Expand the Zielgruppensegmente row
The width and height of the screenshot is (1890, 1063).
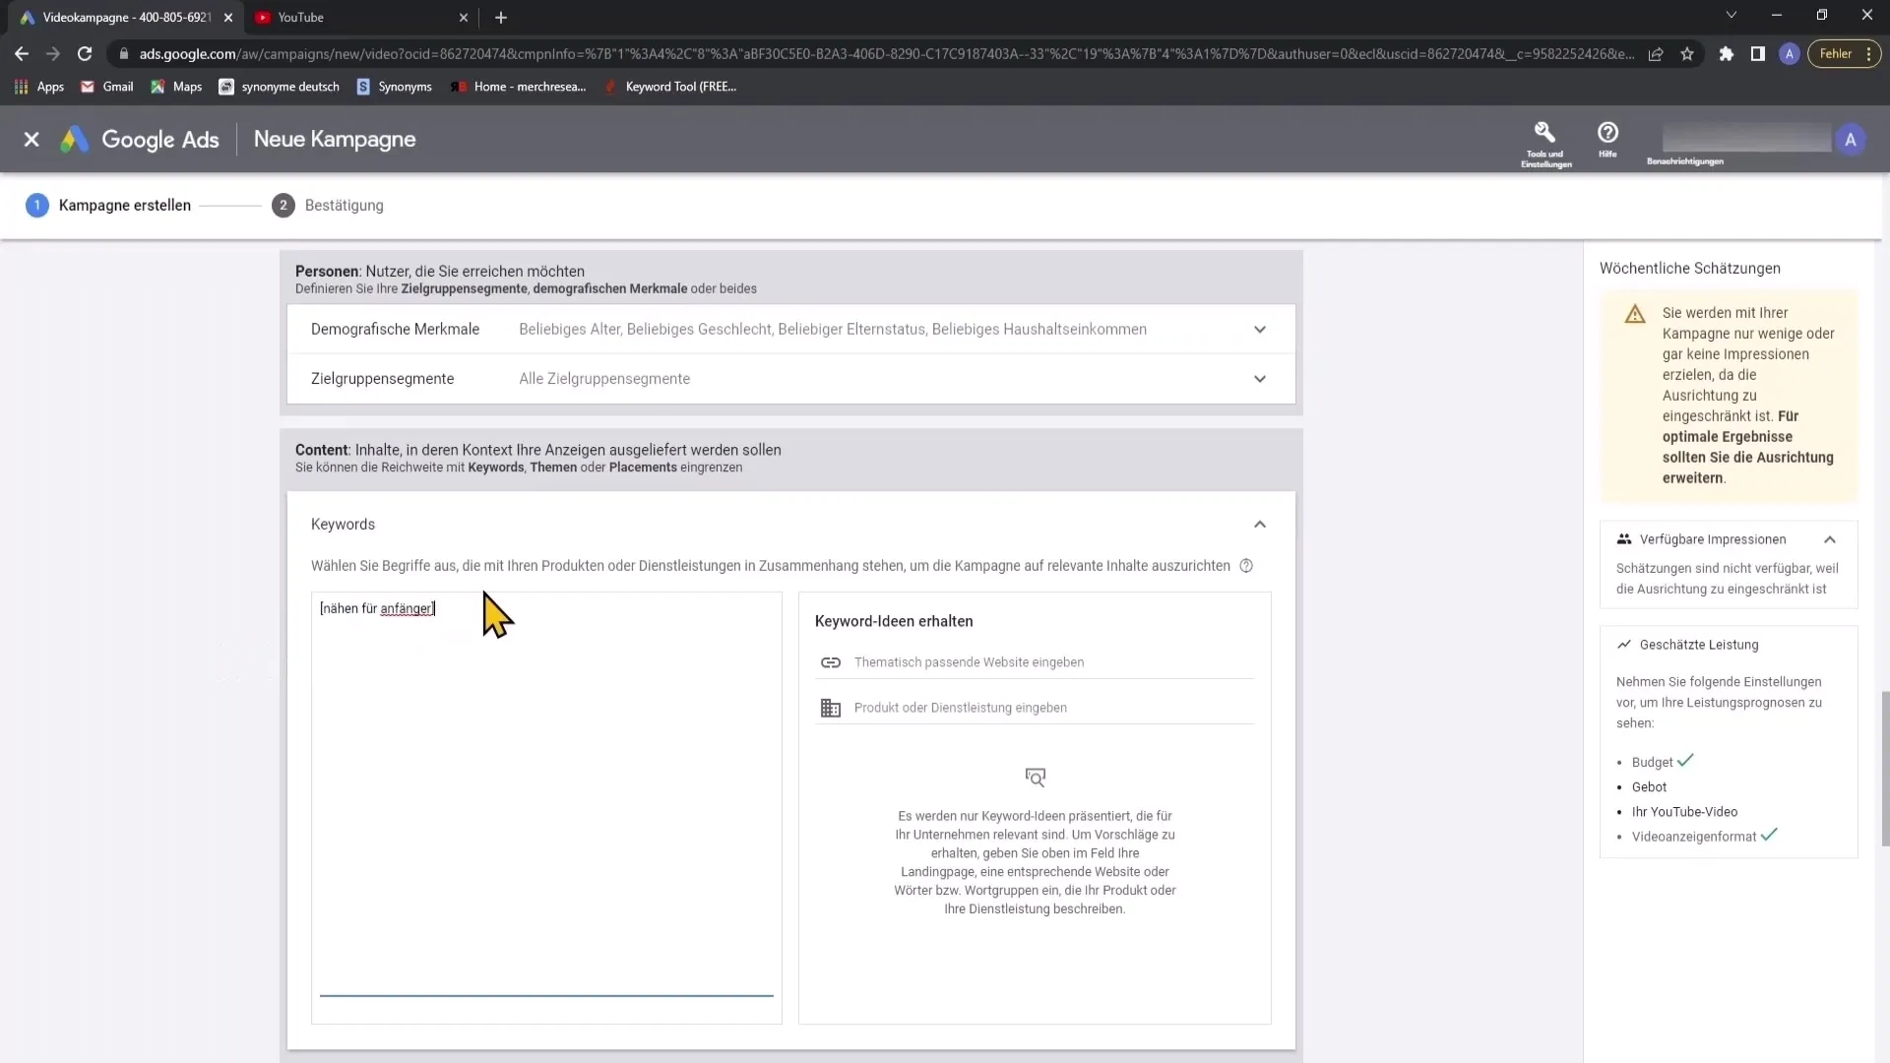click(x=790, y=378)
